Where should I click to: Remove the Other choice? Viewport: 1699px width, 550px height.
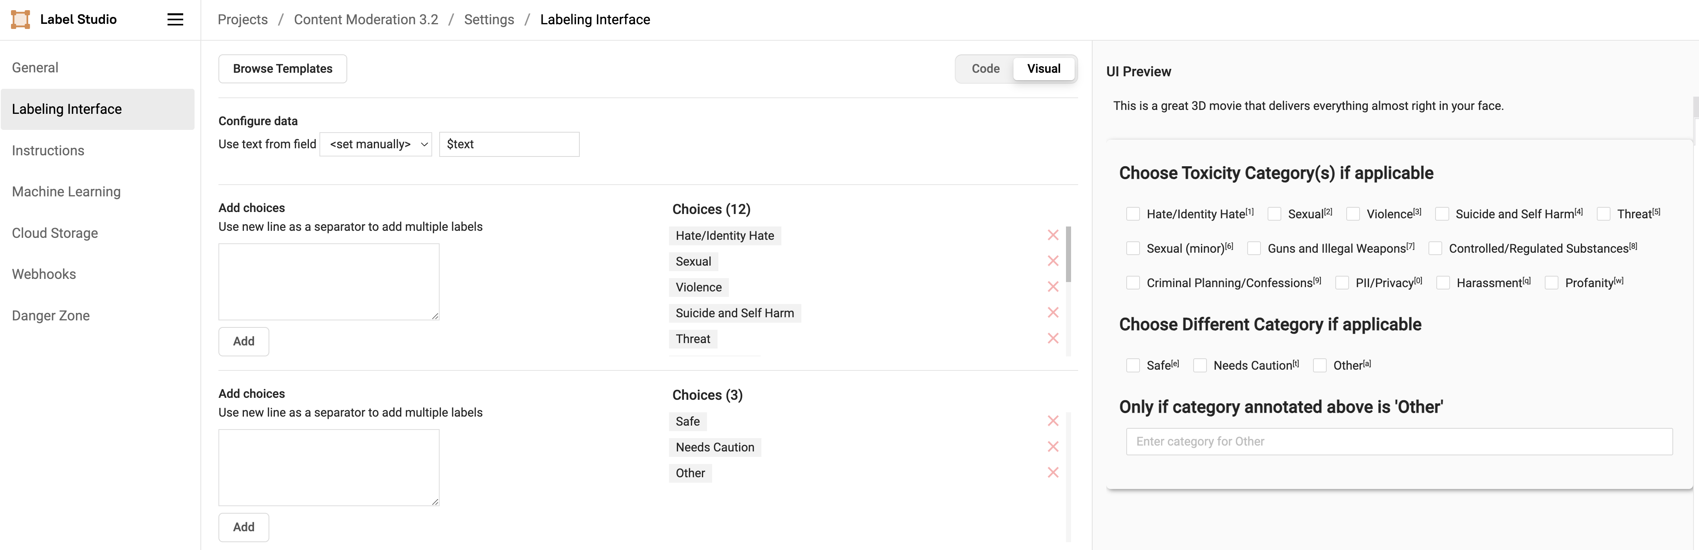click(x=1053, y=472)
